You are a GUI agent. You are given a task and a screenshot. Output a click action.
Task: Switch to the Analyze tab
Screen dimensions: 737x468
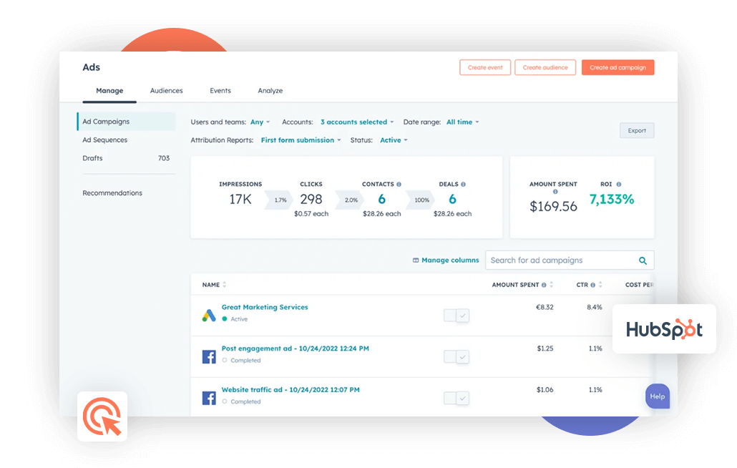point(270,91)
